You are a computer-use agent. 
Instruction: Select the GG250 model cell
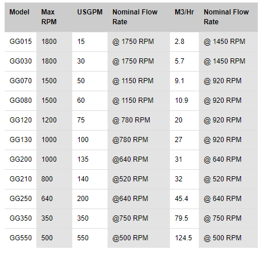click(x=21, y=199)
